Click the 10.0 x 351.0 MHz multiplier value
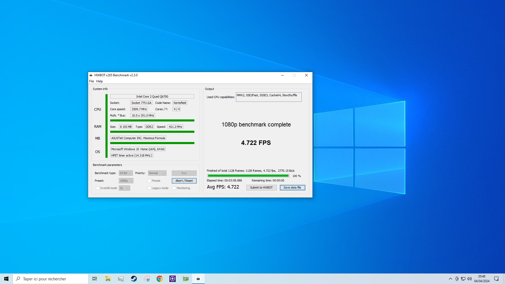The width and height of the screenshot is (505, 284). 143,115
